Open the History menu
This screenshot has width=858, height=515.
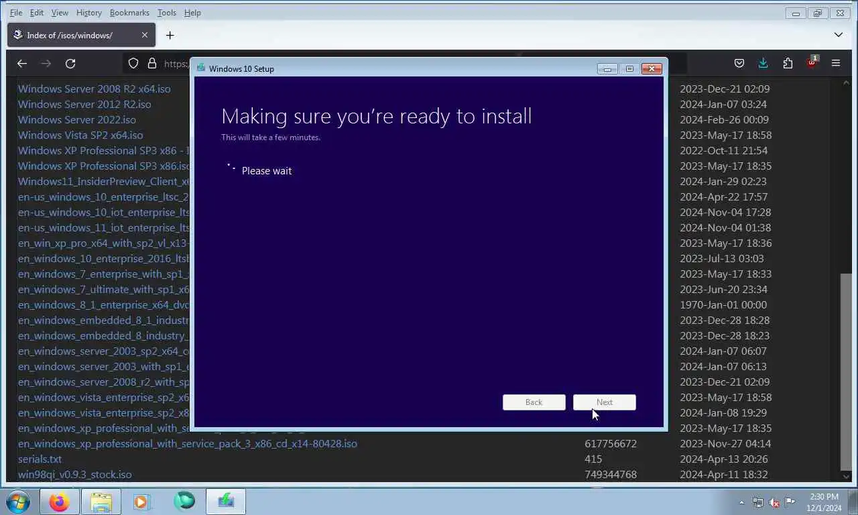point(88,13)
